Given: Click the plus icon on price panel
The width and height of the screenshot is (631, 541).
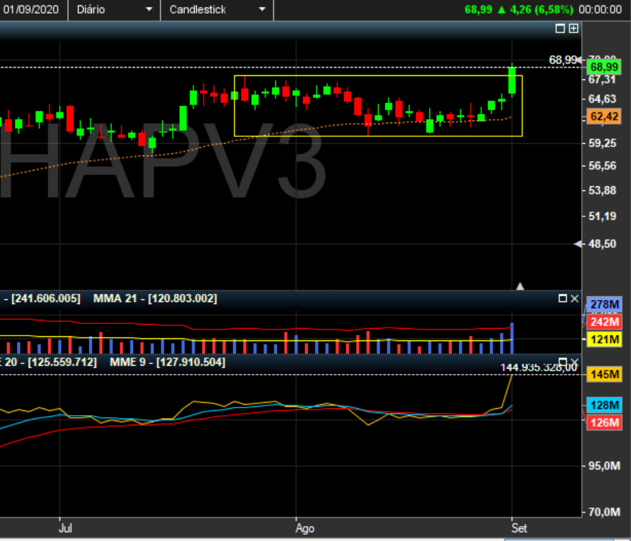Looking at the screenshot, I should [573, 29].
